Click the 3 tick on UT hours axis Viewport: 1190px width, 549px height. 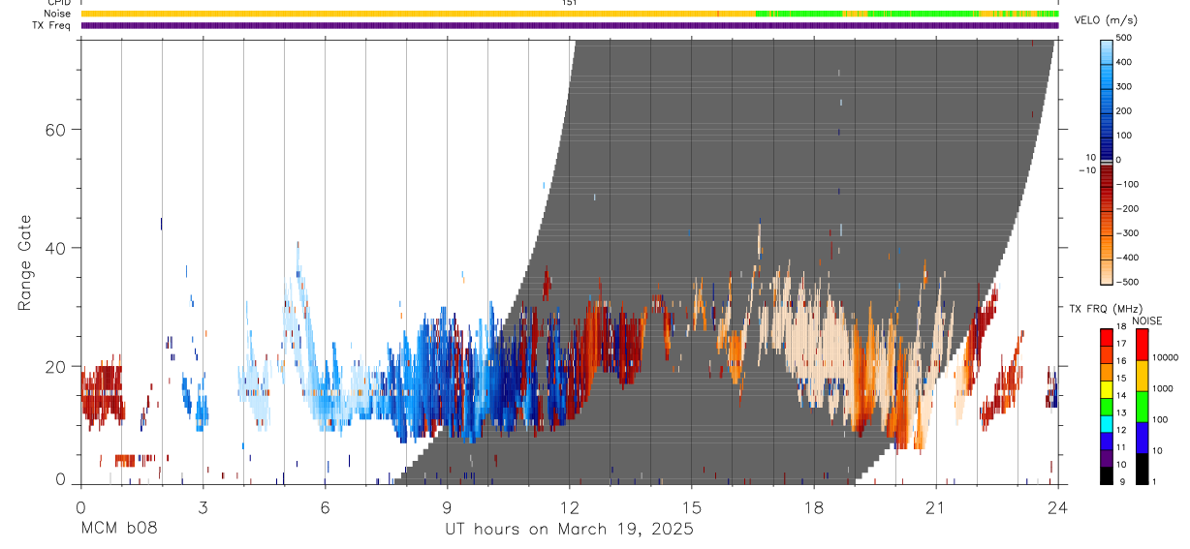tap(203, 507)
